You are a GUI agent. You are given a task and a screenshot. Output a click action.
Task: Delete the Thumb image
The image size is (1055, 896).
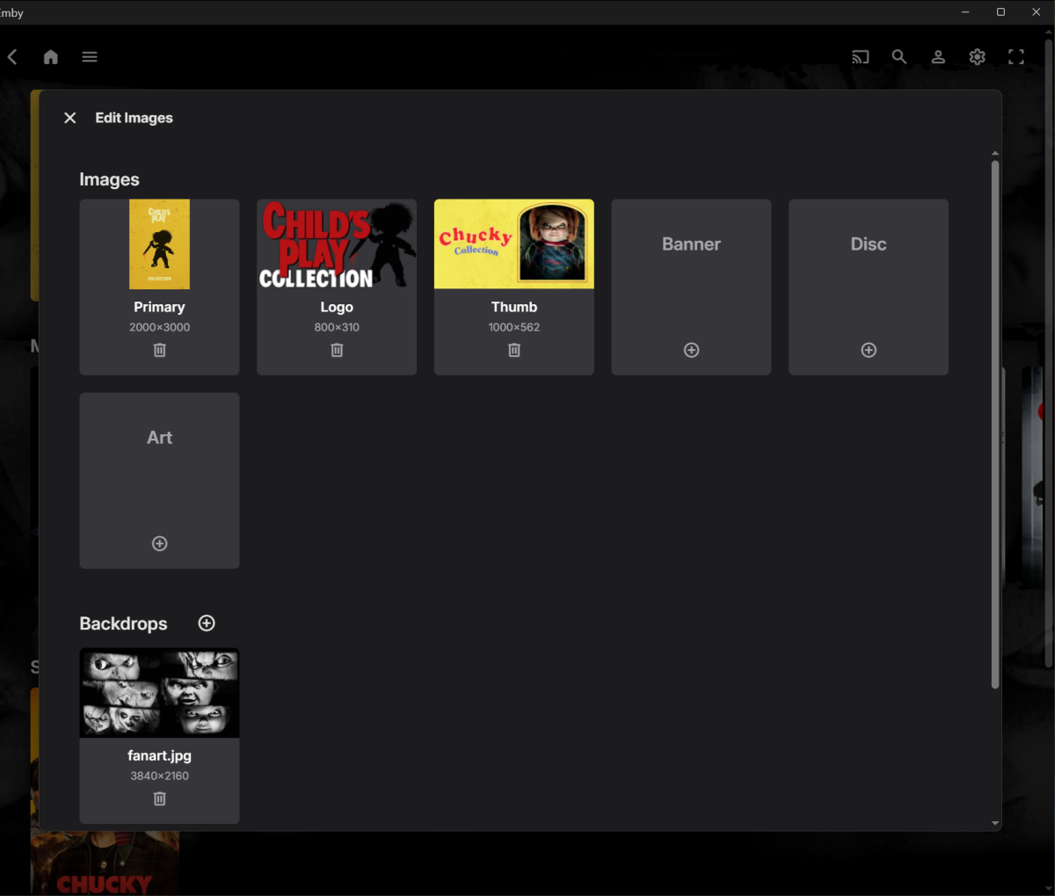[514, 350]
